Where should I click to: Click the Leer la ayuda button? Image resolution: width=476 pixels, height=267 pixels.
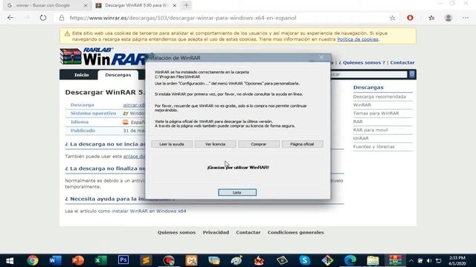click(172, 144)
